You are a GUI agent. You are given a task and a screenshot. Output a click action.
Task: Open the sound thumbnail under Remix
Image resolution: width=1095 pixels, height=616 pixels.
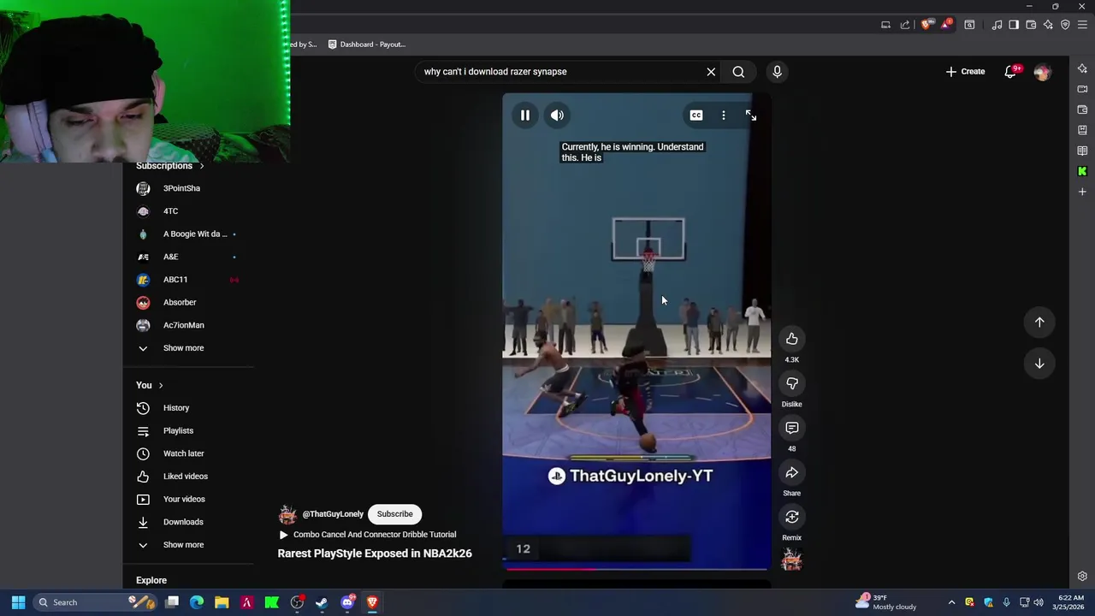coord(792,560)
